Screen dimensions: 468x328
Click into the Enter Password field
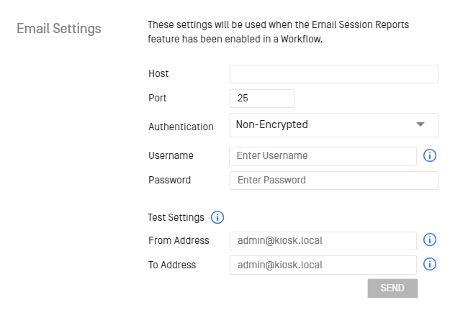coord(333,181)
